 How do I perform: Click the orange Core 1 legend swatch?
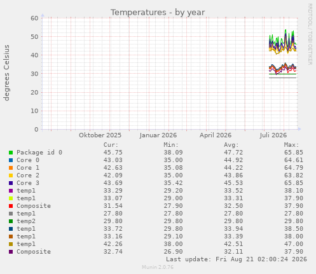point(11,168)
